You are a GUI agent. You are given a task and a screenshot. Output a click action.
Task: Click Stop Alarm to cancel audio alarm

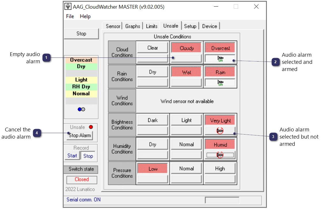pyautogui.click(x=80, y=135)
